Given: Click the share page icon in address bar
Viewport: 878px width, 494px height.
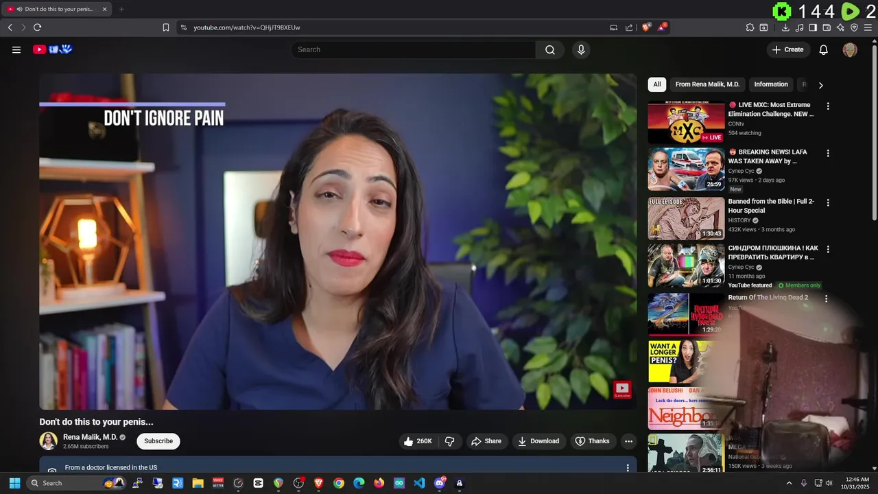Looking at the screenshot, I should point(629,27).
